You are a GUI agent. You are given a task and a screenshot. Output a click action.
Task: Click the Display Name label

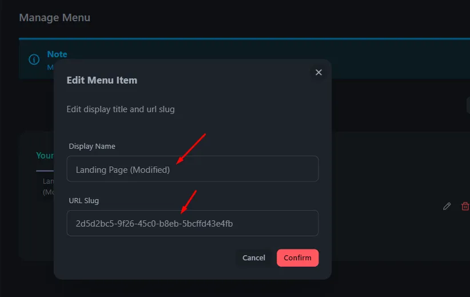click(x=92, y=146)
